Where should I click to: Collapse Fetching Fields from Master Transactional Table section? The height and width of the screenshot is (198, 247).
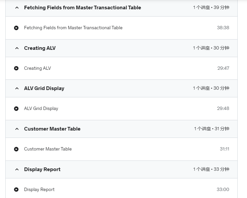[x=17, y=8]
